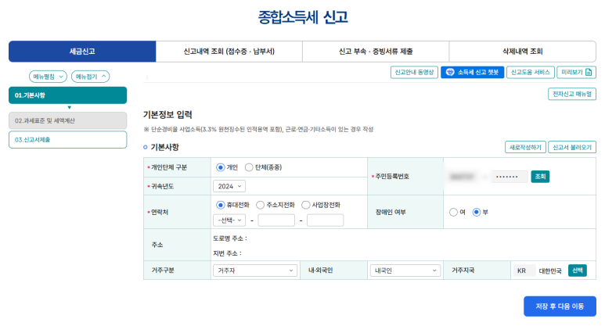
Task: Focus the middle phone number field
Action: (x=276, y=220)
